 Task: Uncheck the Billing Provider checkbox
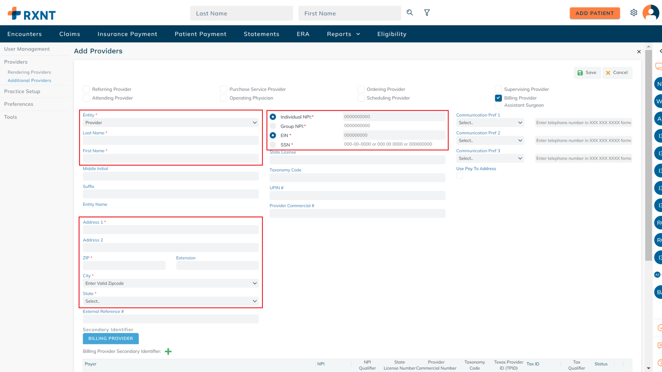(498, 98)
